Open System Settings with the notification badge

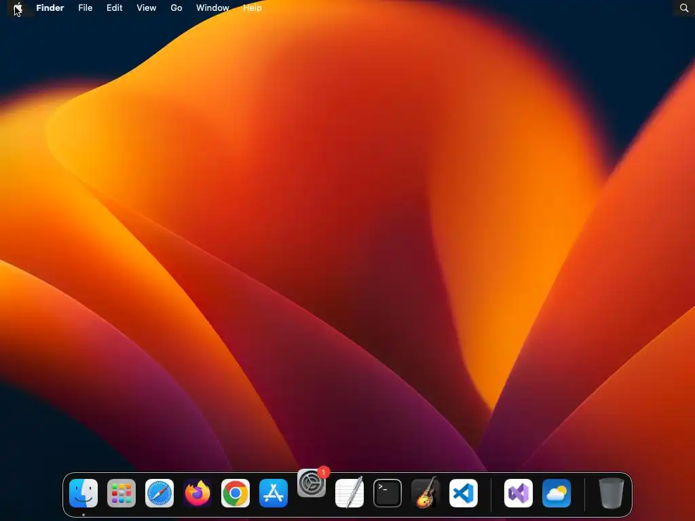312,483
